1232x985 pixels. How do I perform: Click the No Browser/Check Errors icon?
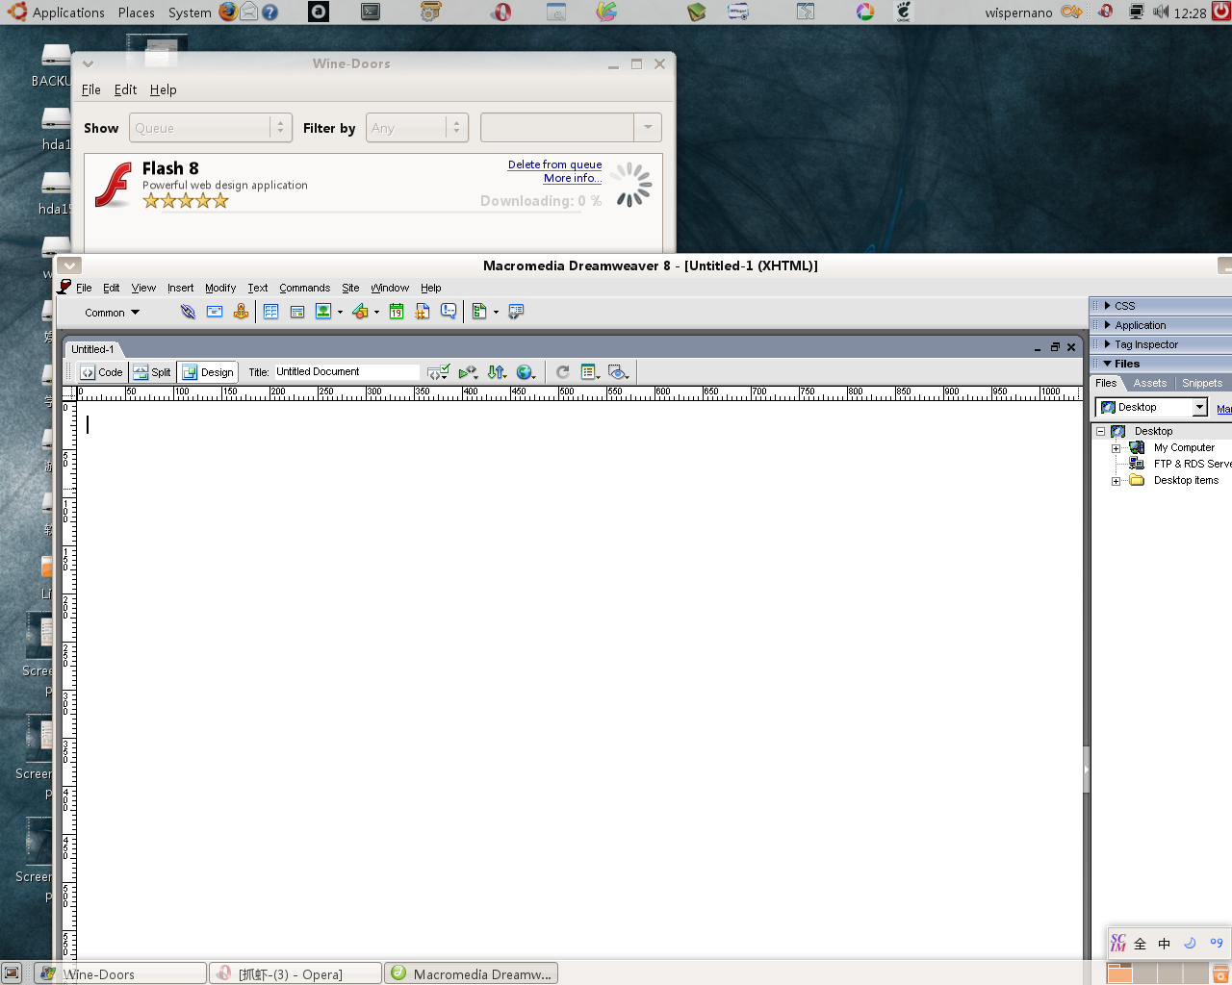(438, 372)
